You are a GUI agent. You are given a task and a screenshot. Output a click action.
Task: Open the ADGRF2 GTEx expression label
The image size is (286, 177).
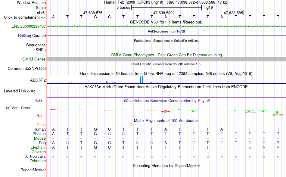pos(38,80)
